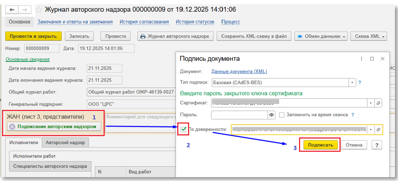The height and width of the screenshot is (181, 398).
Task: Expand the Сертификат dropdown list
Action: (x=371, y=103)
